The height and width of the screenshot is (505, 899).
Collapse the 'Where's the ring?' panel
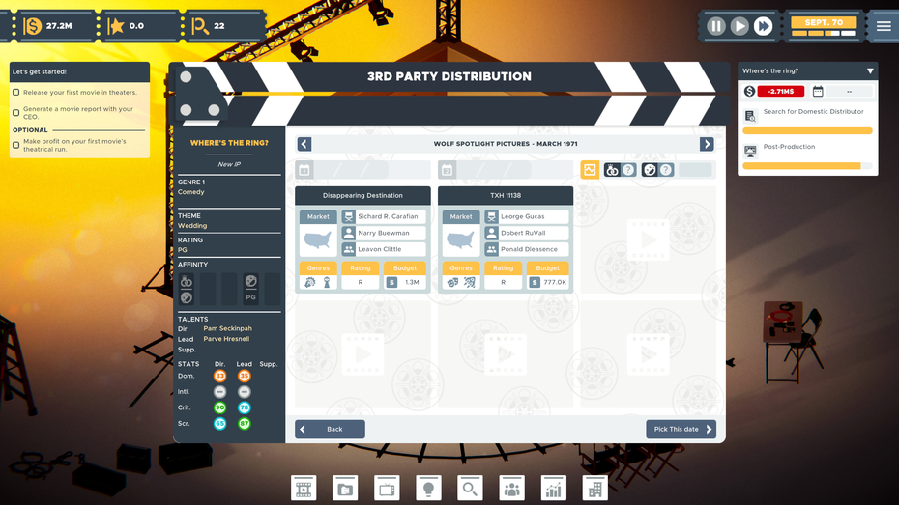point(870,71)
